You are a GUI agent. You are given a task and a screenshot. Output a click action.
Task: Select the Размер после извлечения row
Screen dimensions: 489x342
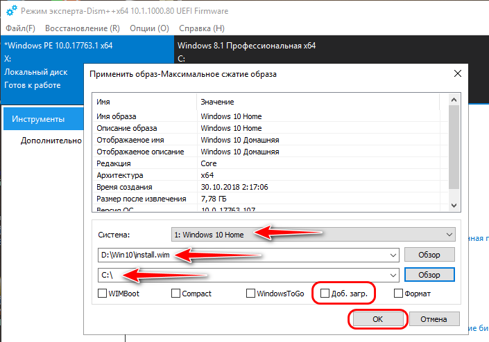pyautogui.click(x=270, y=199)
